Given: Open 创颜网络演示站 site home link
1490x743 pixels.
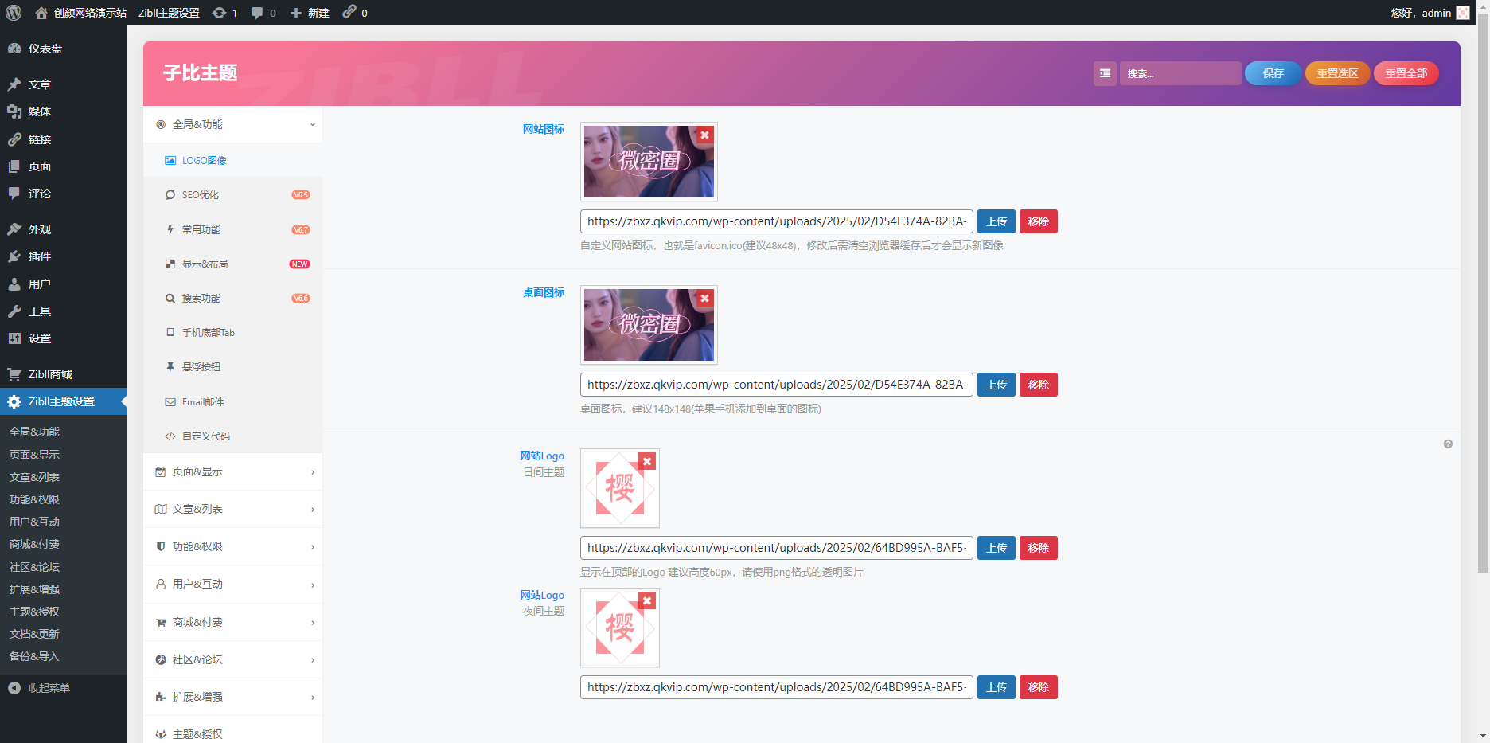Looking at the screenshot, I should point(81,13).
